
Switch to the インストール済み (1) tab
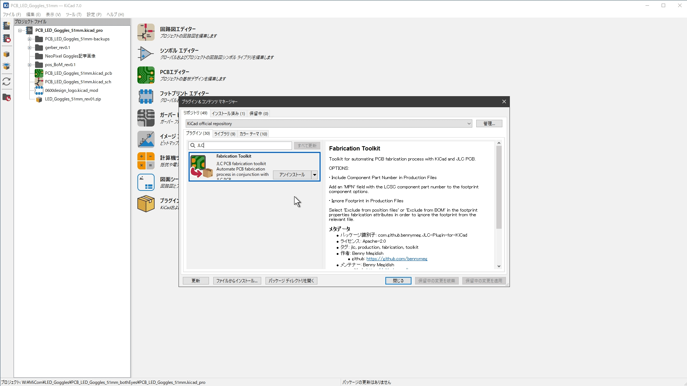[228, 114]
